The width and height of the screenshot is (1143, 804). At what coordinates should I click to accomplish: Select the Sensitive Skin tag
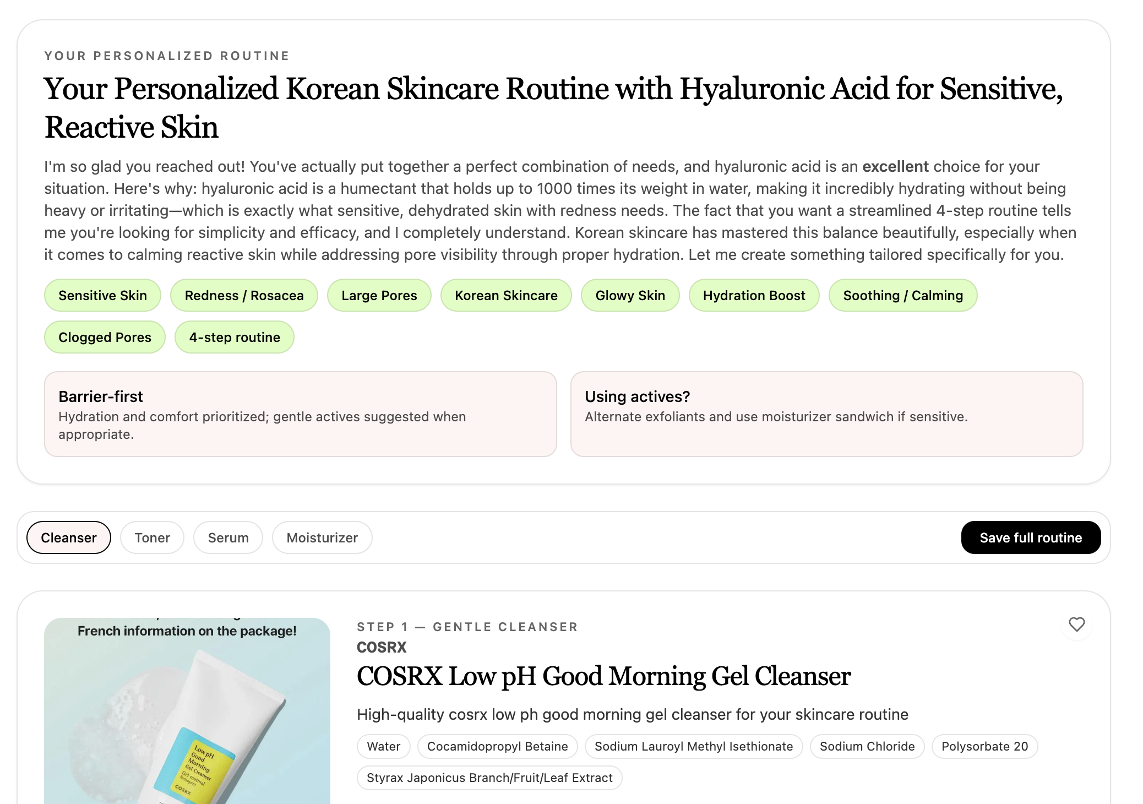pyautogui.click(x=102, y=295)
